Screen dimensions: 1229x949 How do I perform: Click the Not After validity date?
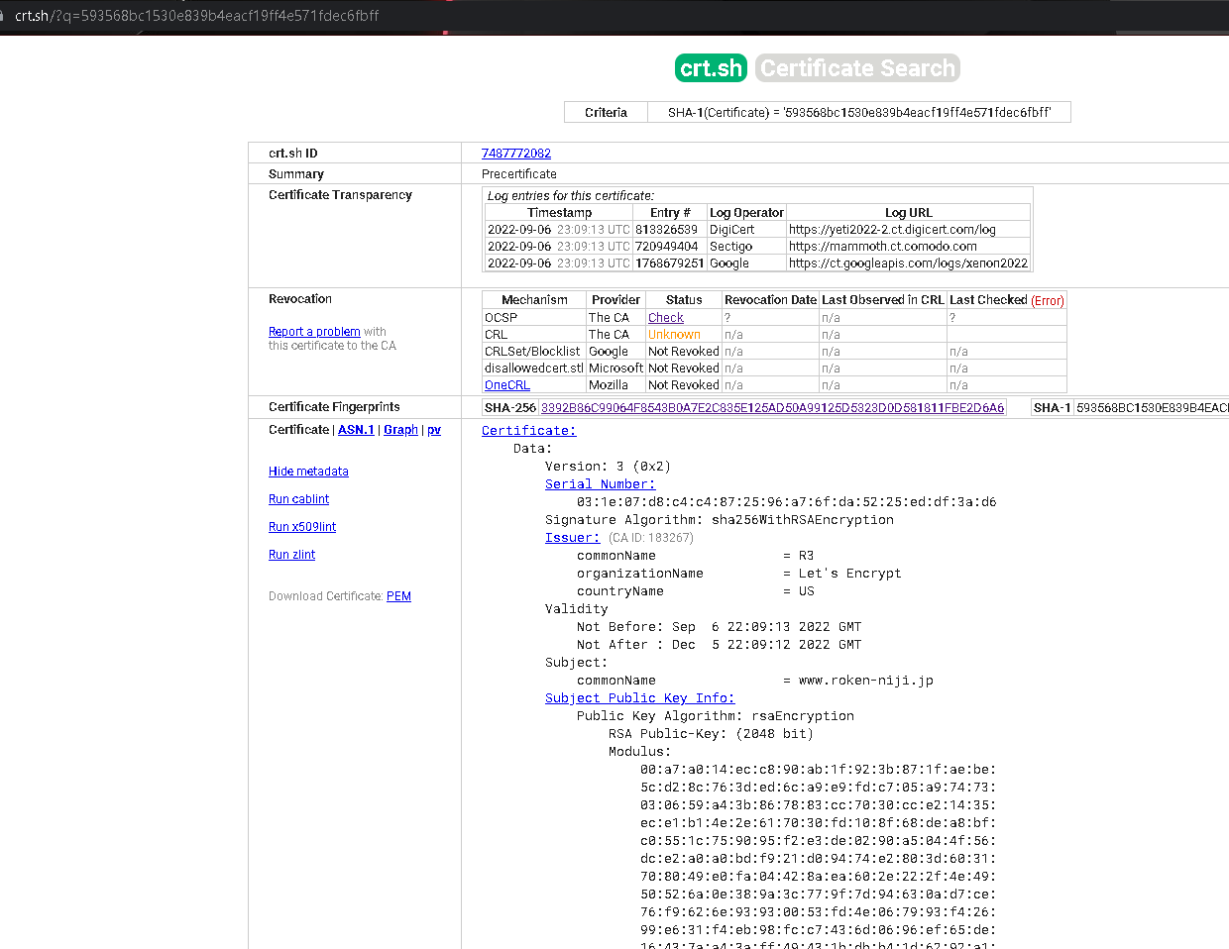(x=767, y=645)
